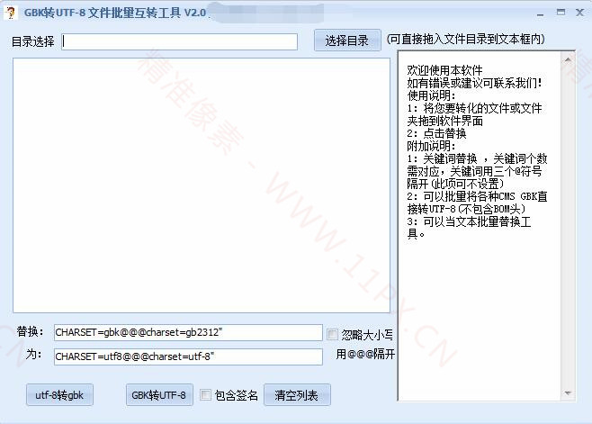Image resolution: width=592 pixels, height=424 pixels.
Task: Click the 清空列表 button
Action: [297, 395]
